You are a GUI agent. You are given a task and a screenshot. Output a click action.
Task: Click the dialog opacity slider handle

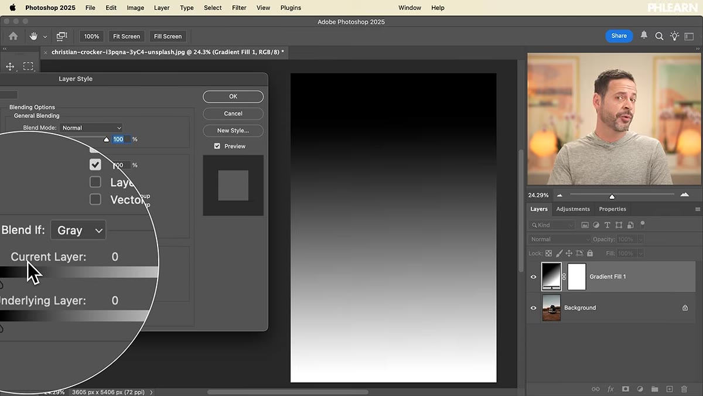(106, 139)
